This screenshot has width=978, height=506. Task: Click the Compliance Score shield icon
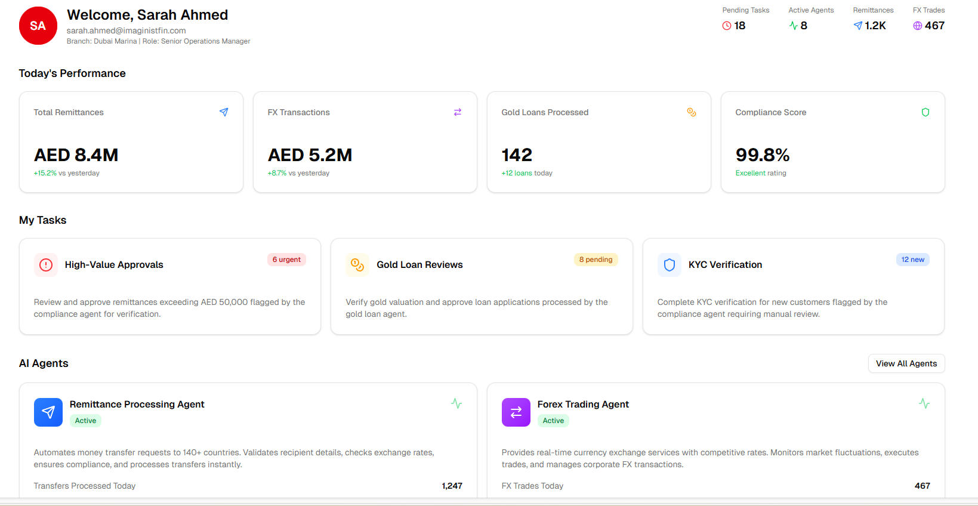click(x=925, y=112)
